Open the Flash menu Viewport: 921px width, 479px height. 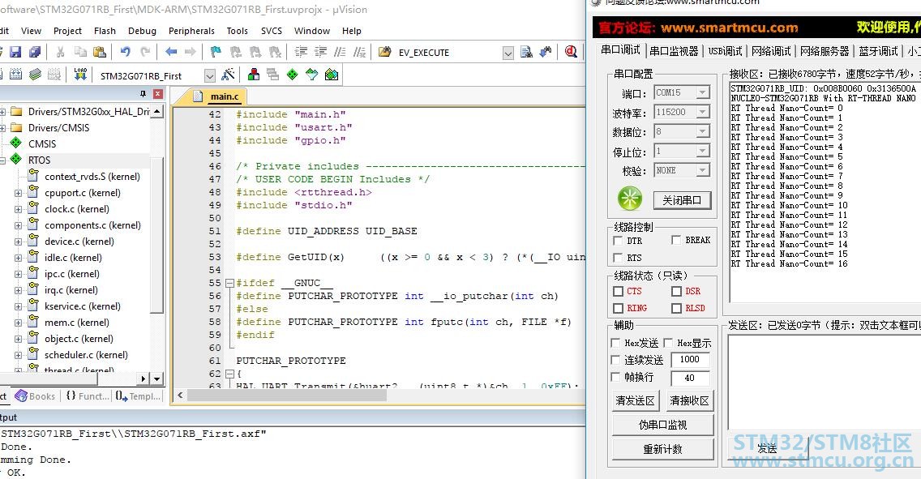105,31
